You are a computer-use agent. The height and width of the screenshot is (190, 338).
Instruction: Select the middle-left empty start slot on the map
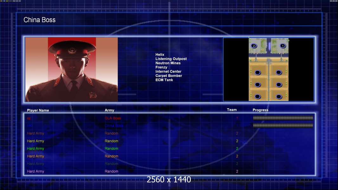click(257, 85)
